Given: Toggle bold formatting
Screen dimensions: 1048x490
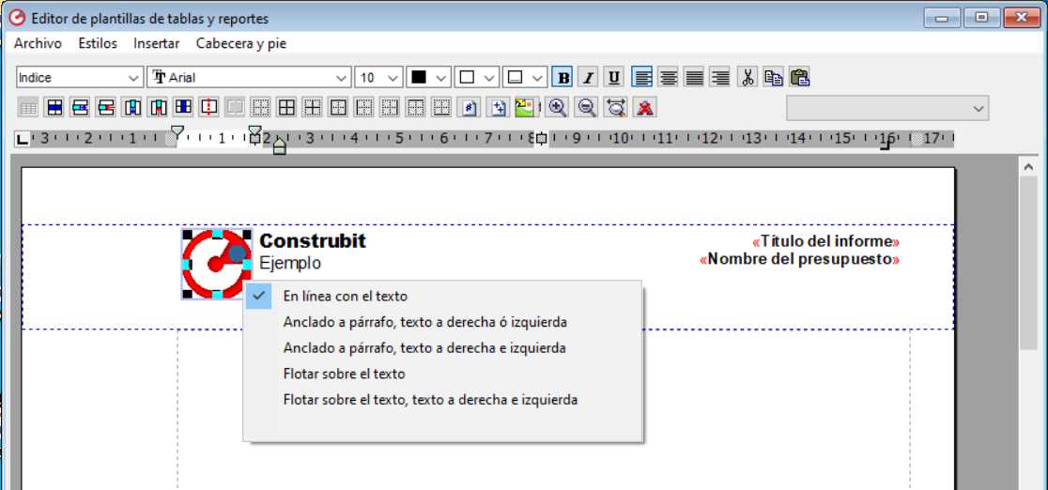Looking at the screenshot, I should [563, 78].
